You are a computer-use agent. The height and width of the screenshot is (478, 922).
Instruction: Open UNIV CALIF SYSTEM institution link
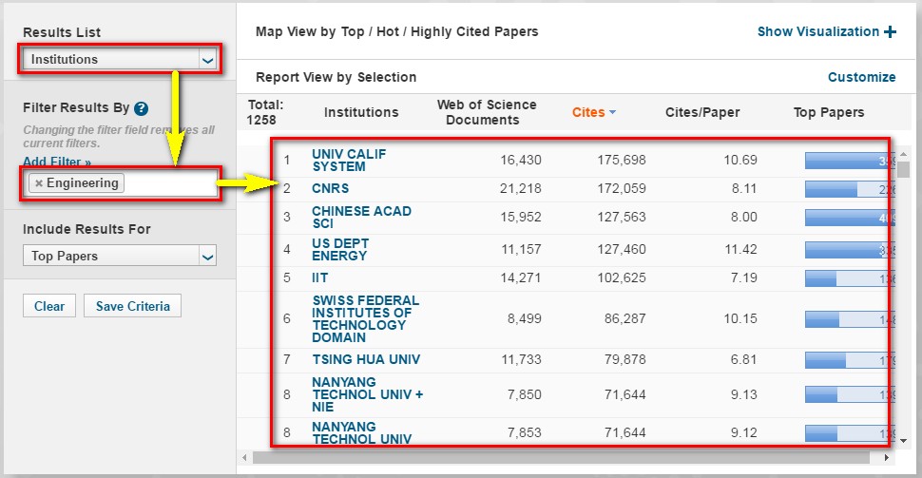pyautogui.click(x=349, y=161)
